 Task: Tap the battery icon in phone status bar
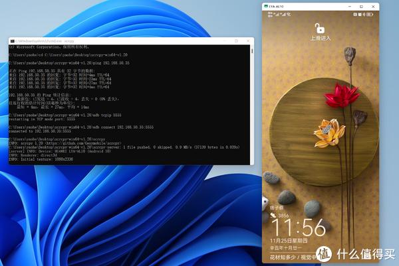(370, 15)
